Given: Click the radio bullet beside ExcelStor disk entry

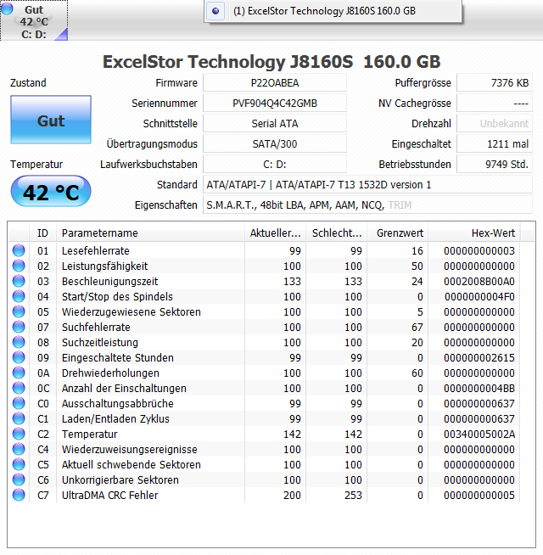Looking at the screenshot, I should point(216,11).
